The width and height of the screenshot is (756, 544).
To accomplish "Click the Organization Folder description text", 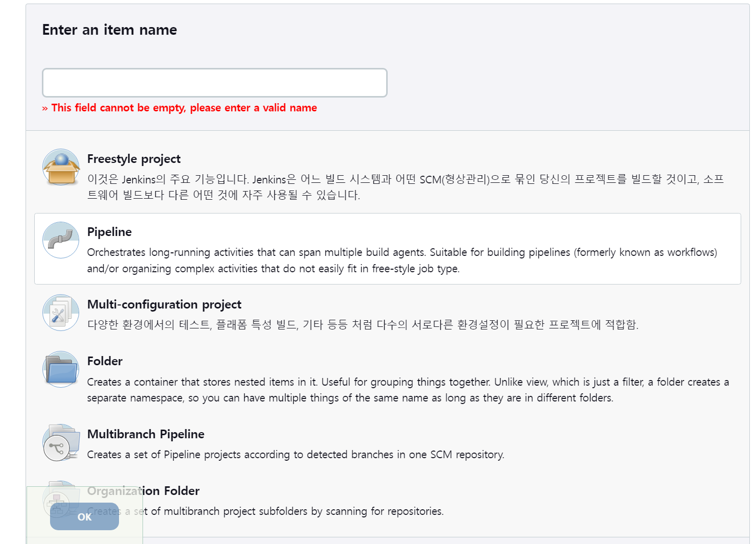I will point(265,511).
